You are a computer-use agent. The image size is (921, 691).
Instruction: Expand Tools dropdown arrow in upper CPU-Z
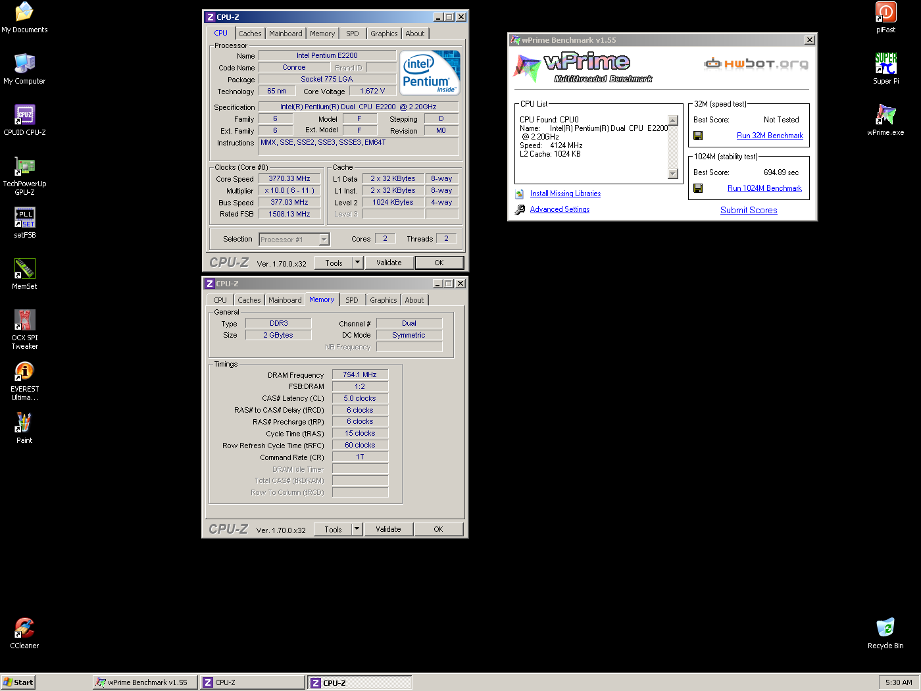click(357, 263)
